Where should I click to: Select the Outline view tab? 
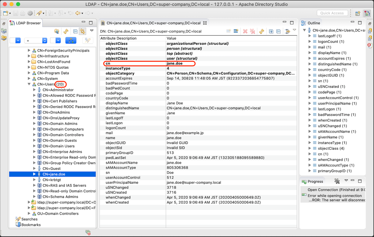pyautogui.click(x=313, y=23)
